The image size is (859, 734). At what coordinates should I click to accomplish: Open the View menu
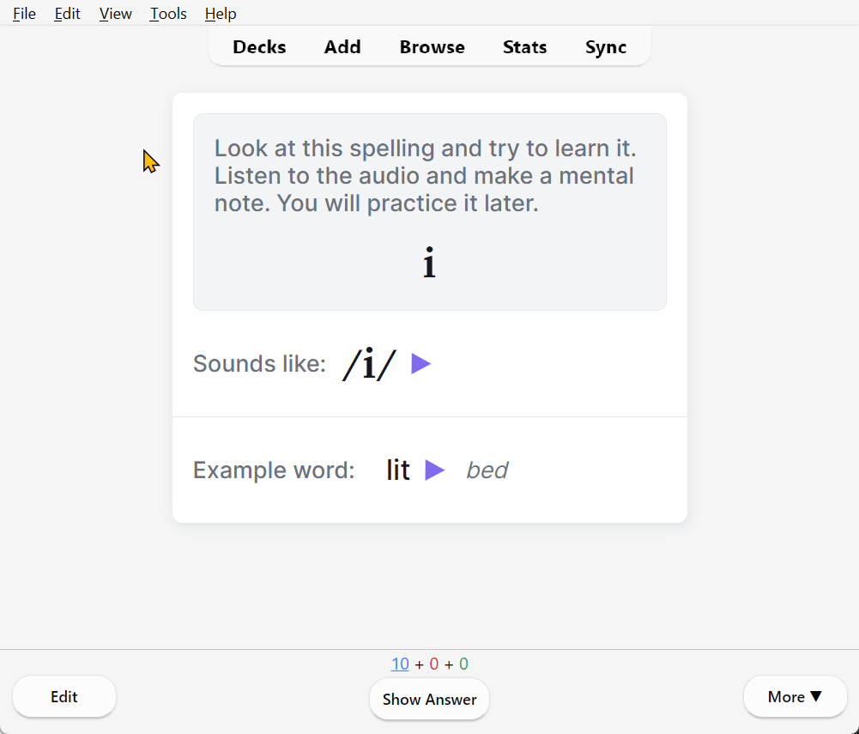(x=115, y=14)
